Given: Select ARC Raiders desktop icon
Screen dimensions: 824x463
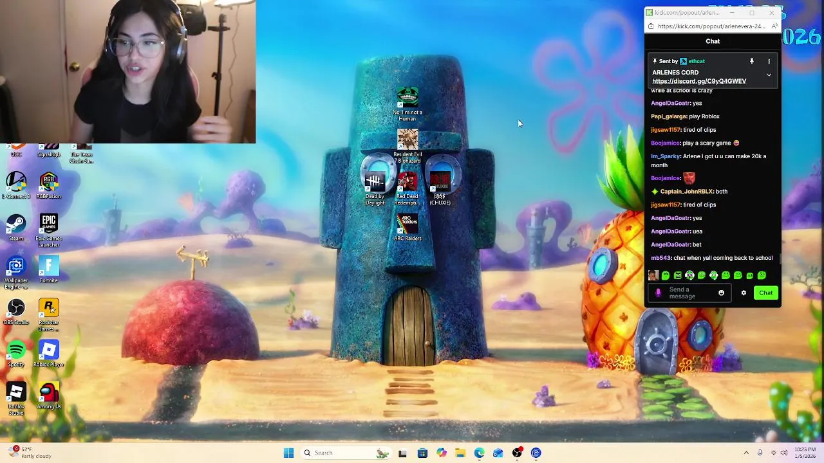Looking at the screenshot, I should pyautogui.click(x=407, y=228).
